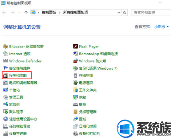Expand chevron before 控制面板 in breadcrumb
This screenshot has height=139, width=171.
(x=38, y=13)
